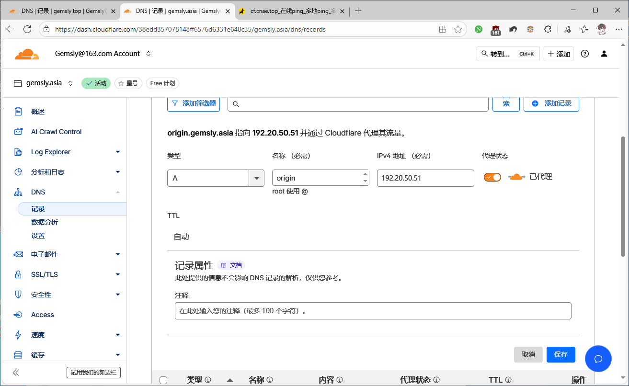Collapse the sidebar with the chevron icon
This screenshot has width=629, height=386.
pyautogui.click(x=15, y=372)
